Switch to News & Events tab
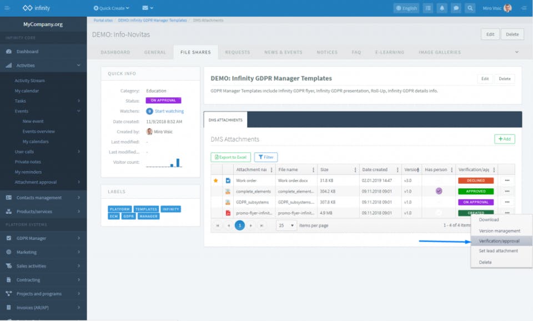 283,52
